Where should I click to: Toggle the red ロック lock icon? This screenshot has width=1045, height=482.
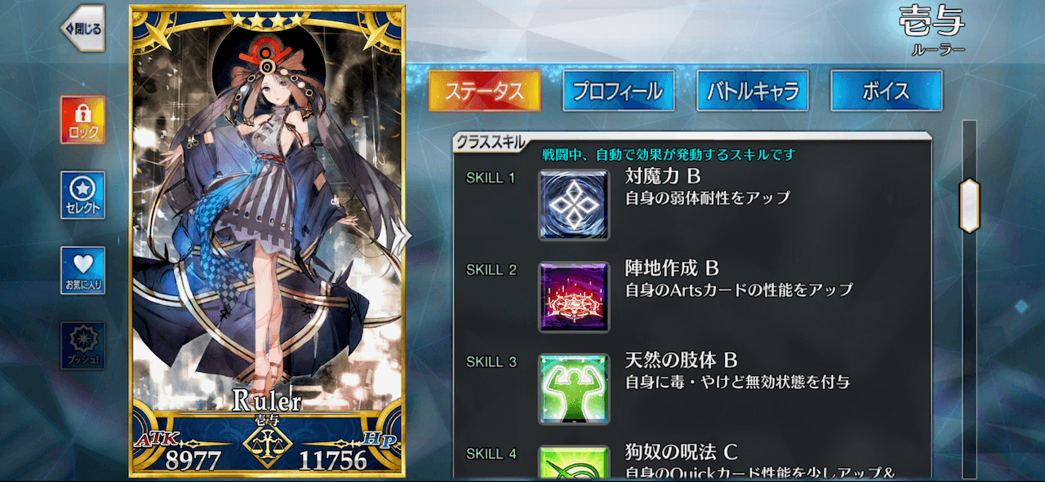(x=82, y=120)
